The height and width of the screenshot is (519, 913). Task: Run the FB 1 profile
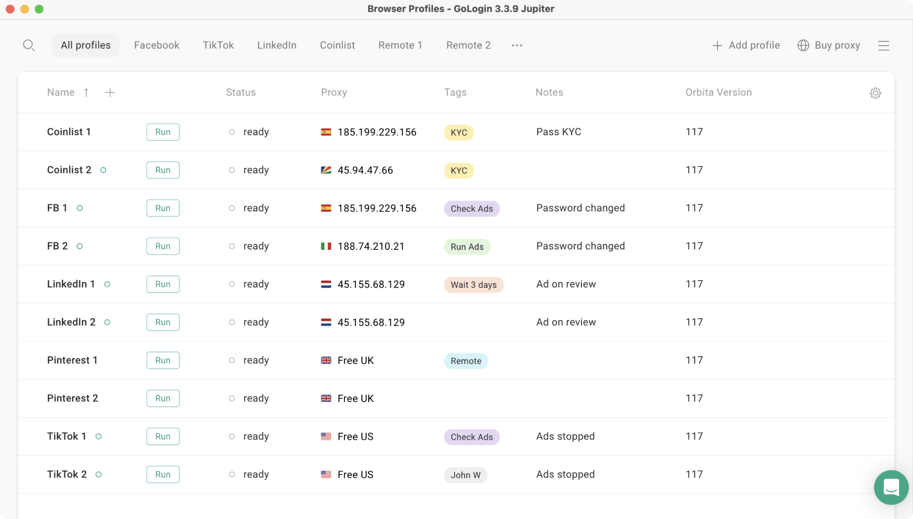pyautogui.click(x=163, y=208)
